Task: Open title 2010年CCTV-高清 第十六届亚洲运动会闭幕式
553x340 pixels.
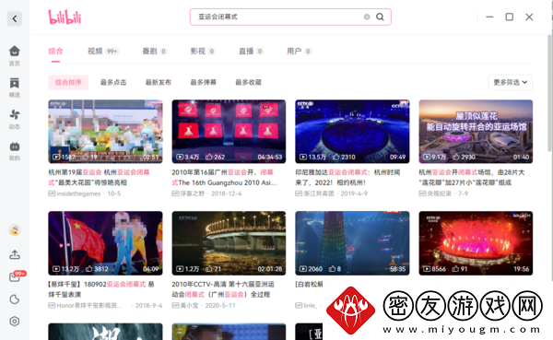Action: click(223, 289)
